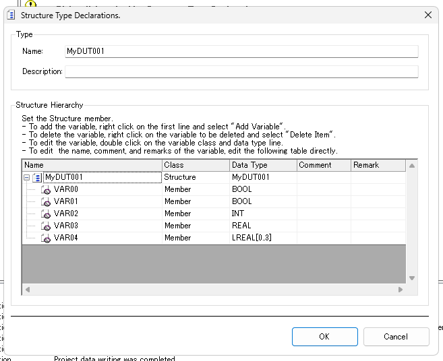Click the Comment cell of VAR00

(324, 189)
